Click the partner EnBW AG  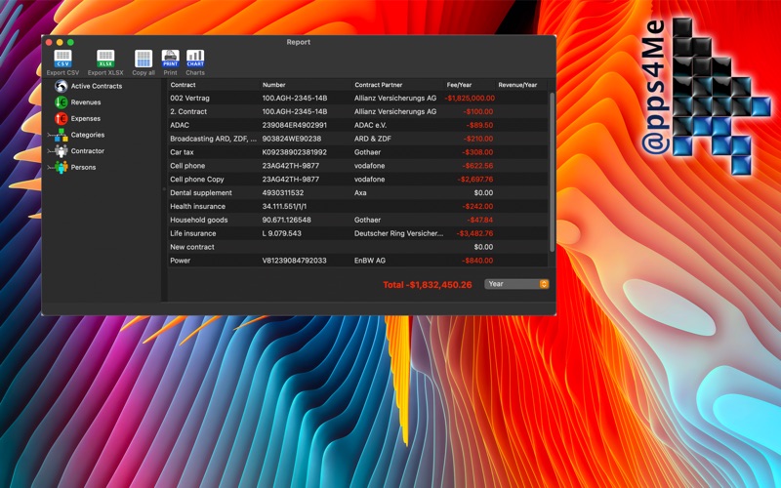[370, 261]
